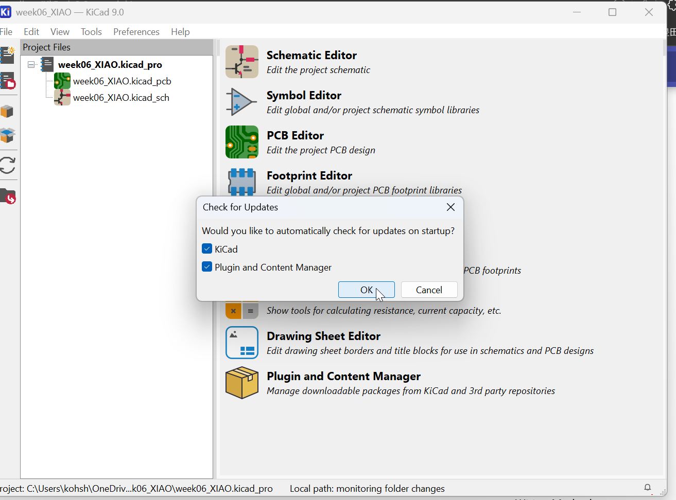The width and height of the screenshot is (676, 500).
Task: Click the Unarchive Project toolbar icon
Action: tap(7, 135)
